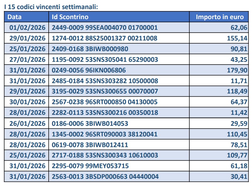Click the Importo in euro header

pos(220,17)
